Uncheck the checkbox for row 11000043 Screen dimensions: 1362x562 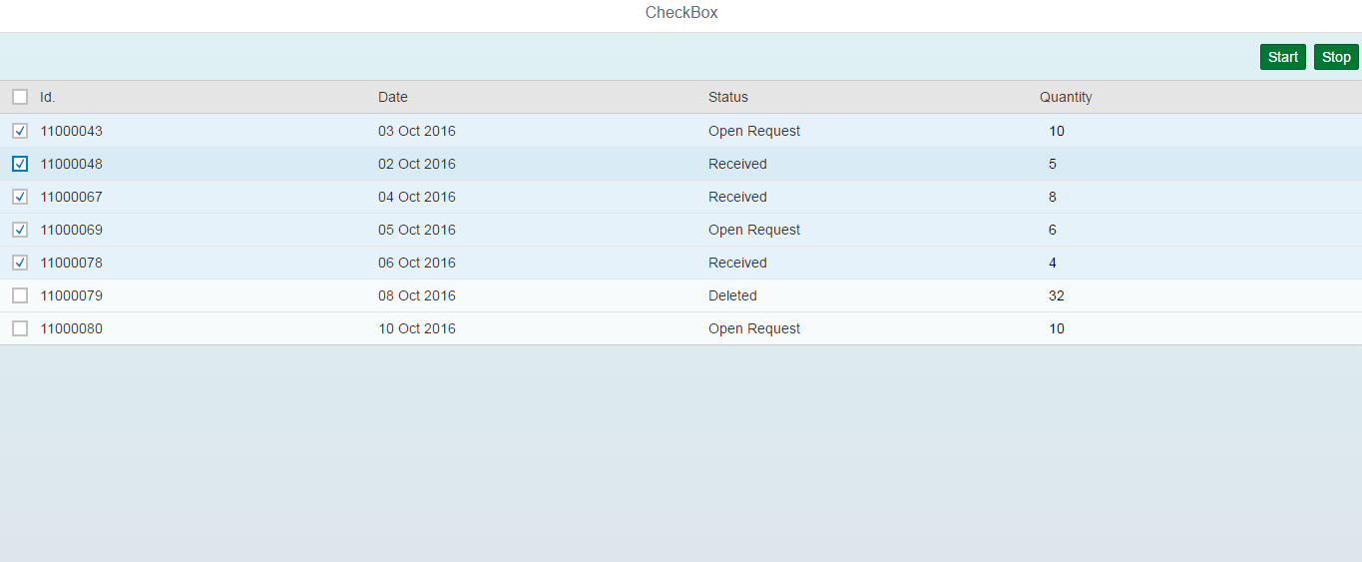[x=20, y=131]
